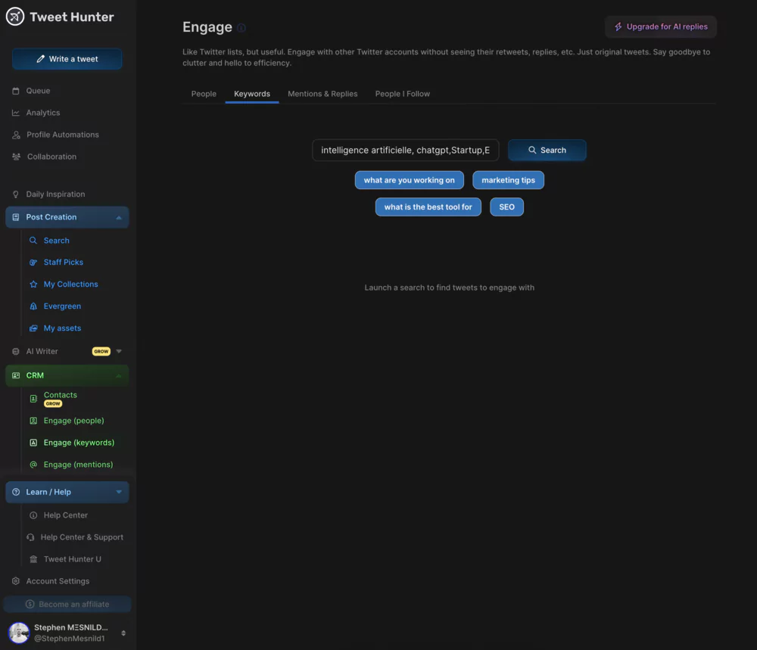This screenshot has width=757, height=650.
Task: Open the My assets link
Action: (62, 328)
